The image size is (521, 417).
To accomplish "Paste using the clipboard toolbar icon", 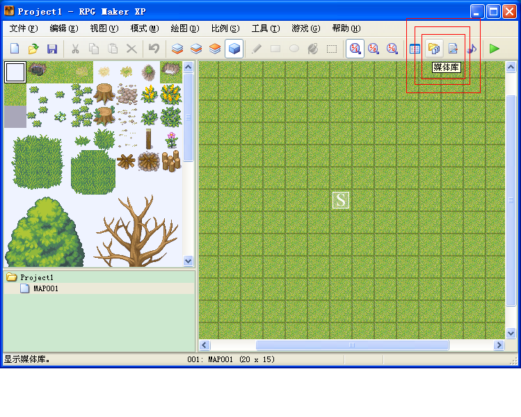I will [x=113, y=49].
